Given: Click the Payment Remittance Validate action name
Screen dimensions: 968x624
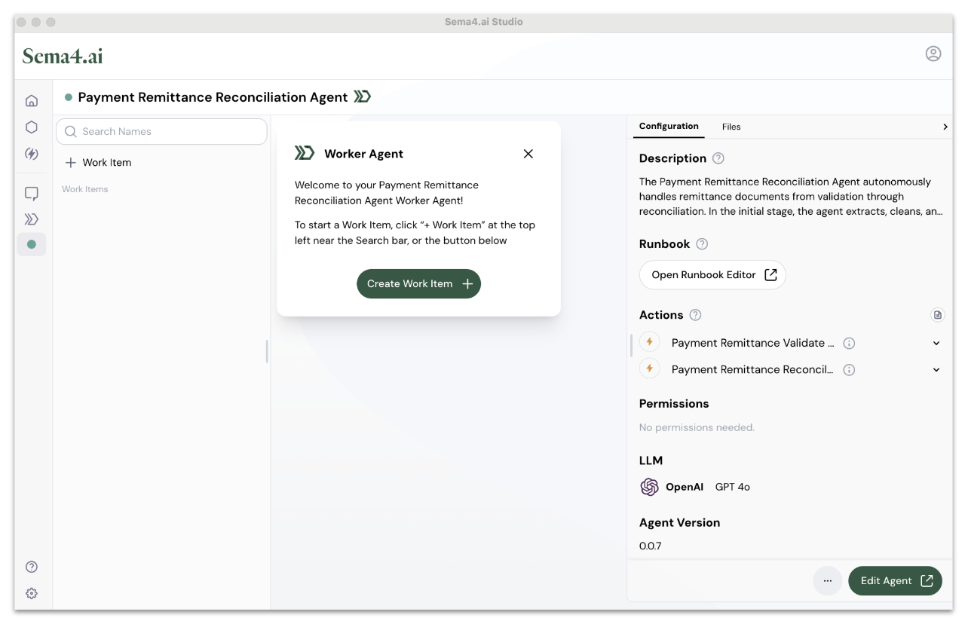Looking at the screenshot, I should coord(752,343).
